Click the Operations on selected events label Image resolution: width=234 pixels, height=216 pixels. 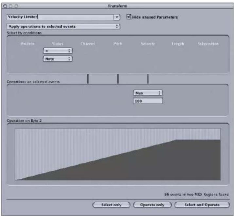tap(33, 82)
